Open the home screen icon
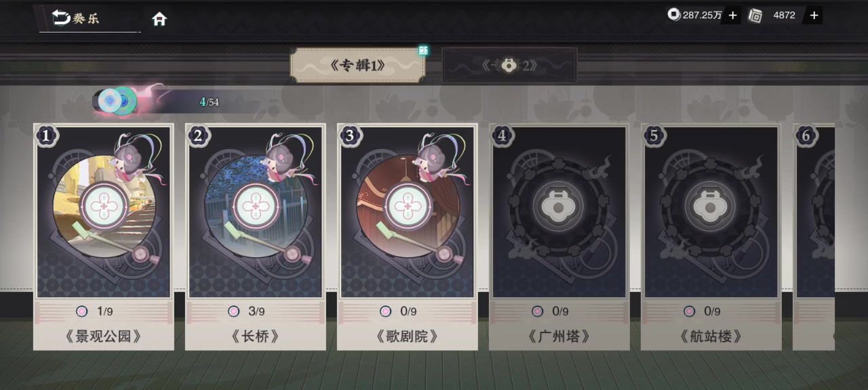 [159, 18]
